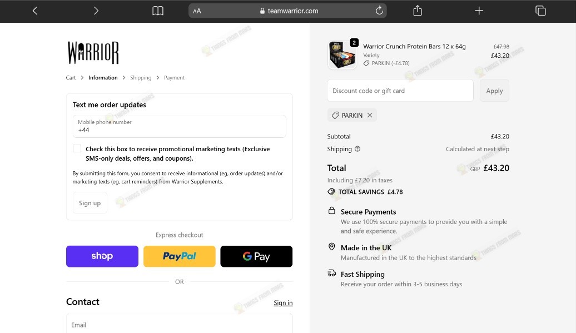Image resolution: width=576 pixels, height=333 pixels.
Task: Click the teamwarrior.com address bar
Action: (x=287, y=11)
